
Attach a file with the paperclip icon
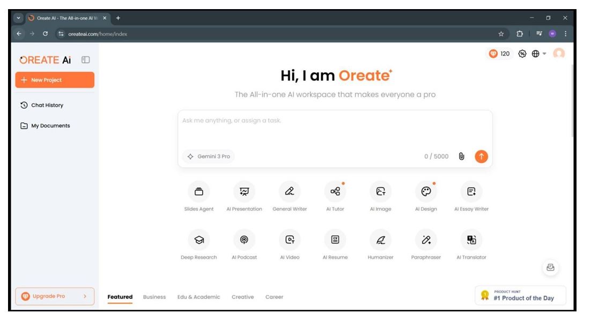click(x=461, y=156)
